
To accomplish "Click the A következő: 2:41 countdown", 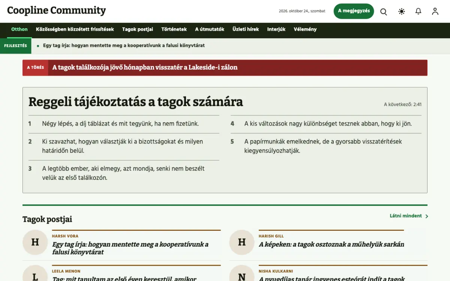I will coord(403,105).
